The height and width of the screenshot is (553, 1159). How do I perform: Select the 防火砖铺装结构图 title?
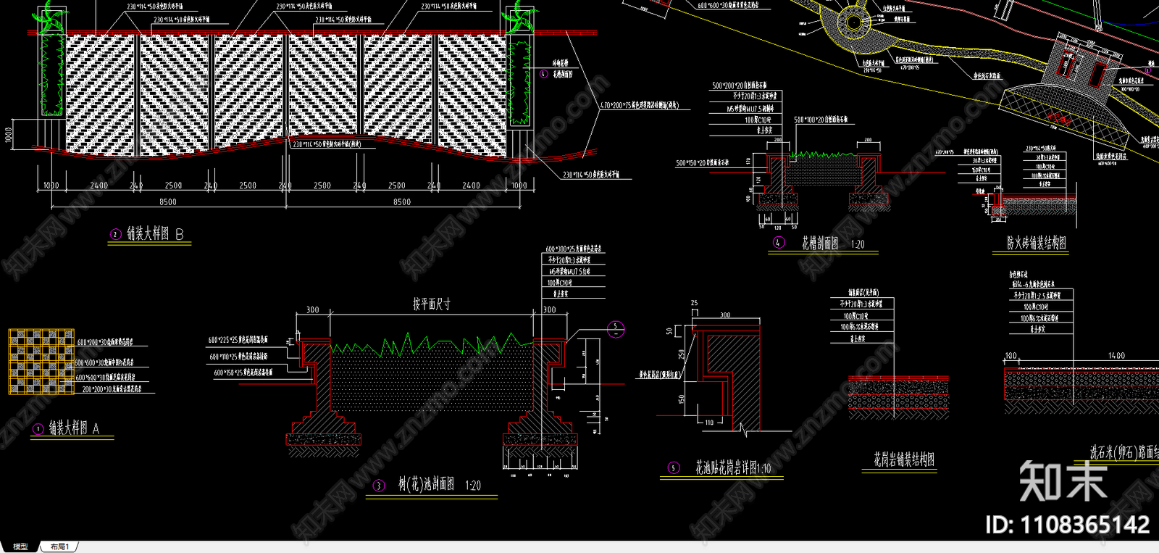pos(1037,243)
